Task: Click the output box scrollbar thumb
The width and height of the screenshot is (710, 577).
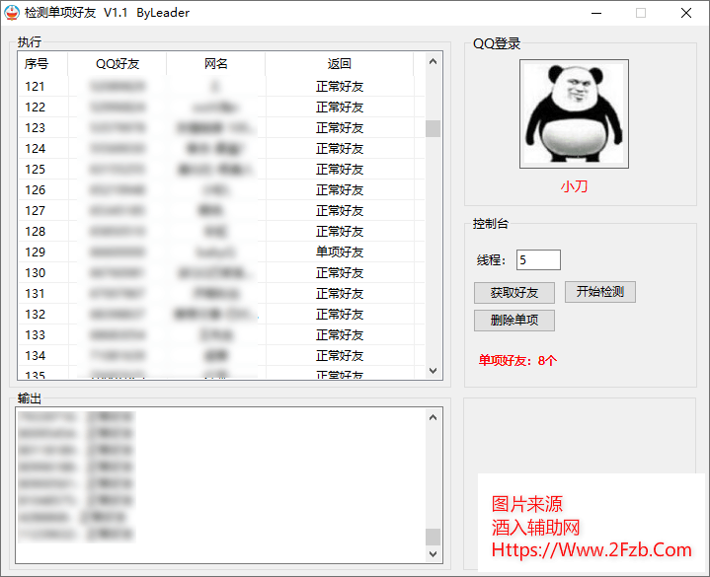Action: [433, 537]
